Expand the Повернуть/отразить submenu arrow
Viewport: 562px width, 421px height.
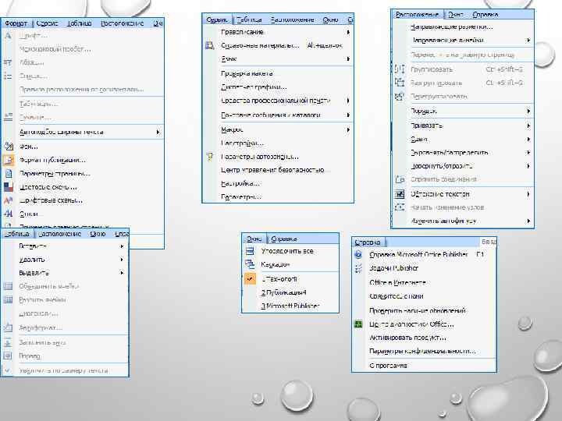[528, 166]
